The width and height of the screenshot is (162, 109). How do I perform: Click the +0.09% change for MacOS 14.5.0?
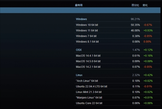tap(148, 61)
